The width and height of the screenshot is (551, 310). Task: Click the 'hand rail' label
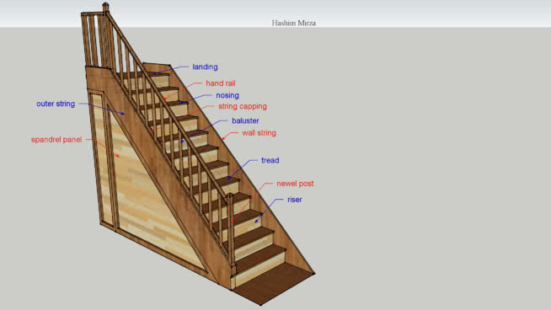221,83
